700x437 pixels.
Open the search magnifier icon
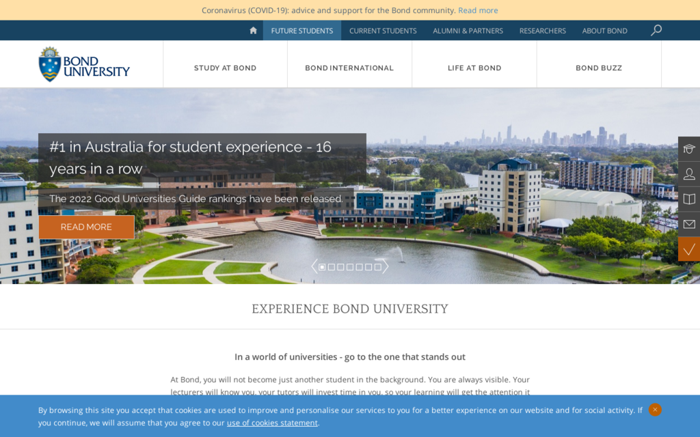pyautogui.click(x=656, y=30)
